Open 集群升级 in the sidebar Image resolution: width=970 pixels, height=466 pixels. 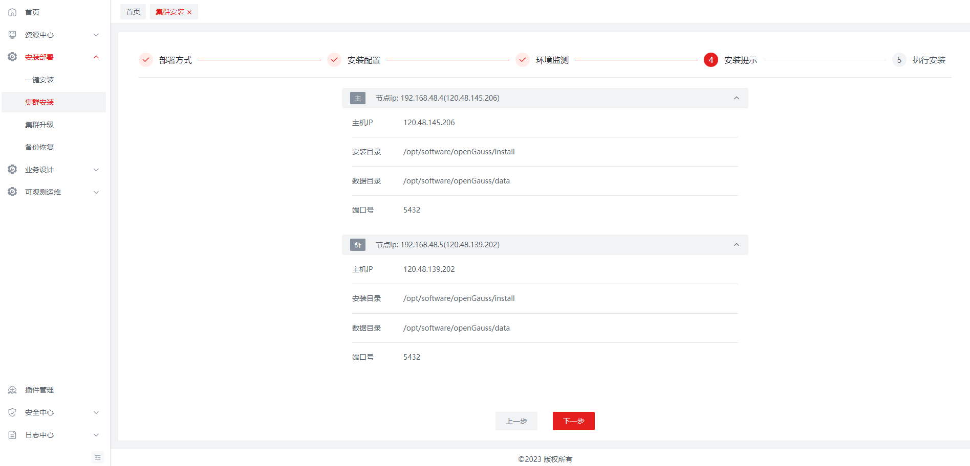(x=39, y=125)
